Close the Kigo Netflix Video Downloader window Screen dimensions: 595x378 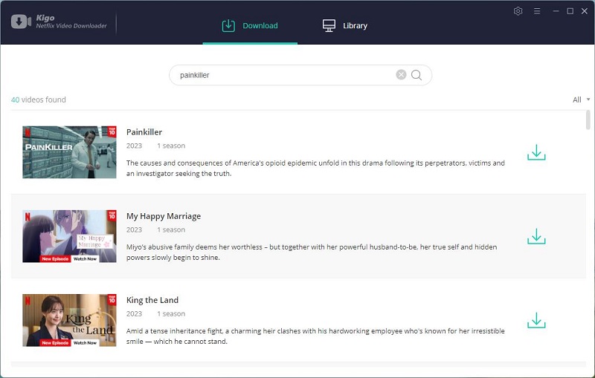click(585, 11)
